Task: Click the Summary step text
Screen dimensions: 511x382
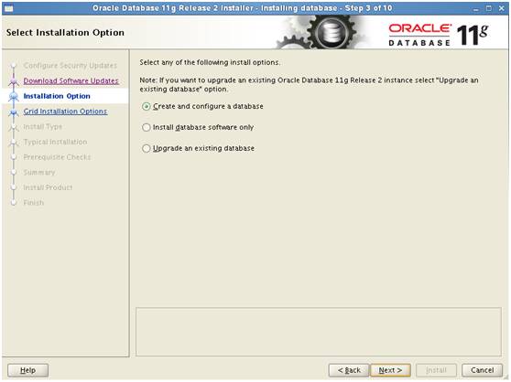Action: pyautogui.click(x=39, y=173)
